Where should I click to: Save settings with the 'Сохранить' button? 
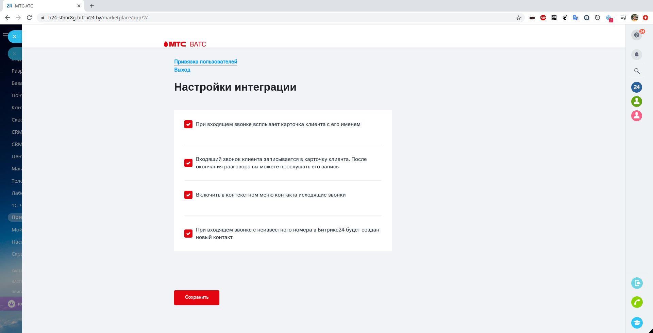(197, 298)
